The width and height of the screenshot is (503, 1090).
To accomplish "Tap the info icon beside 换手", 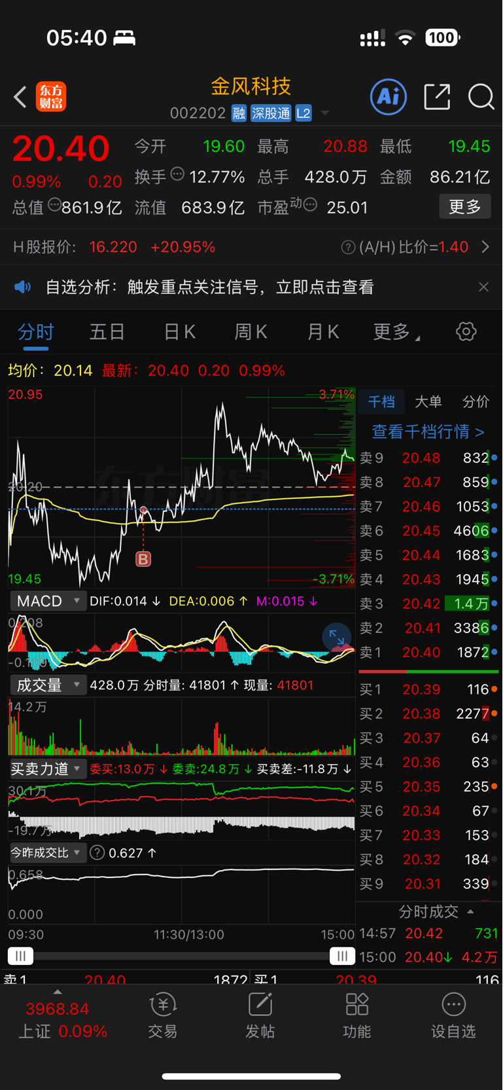I will click(177, 174).
